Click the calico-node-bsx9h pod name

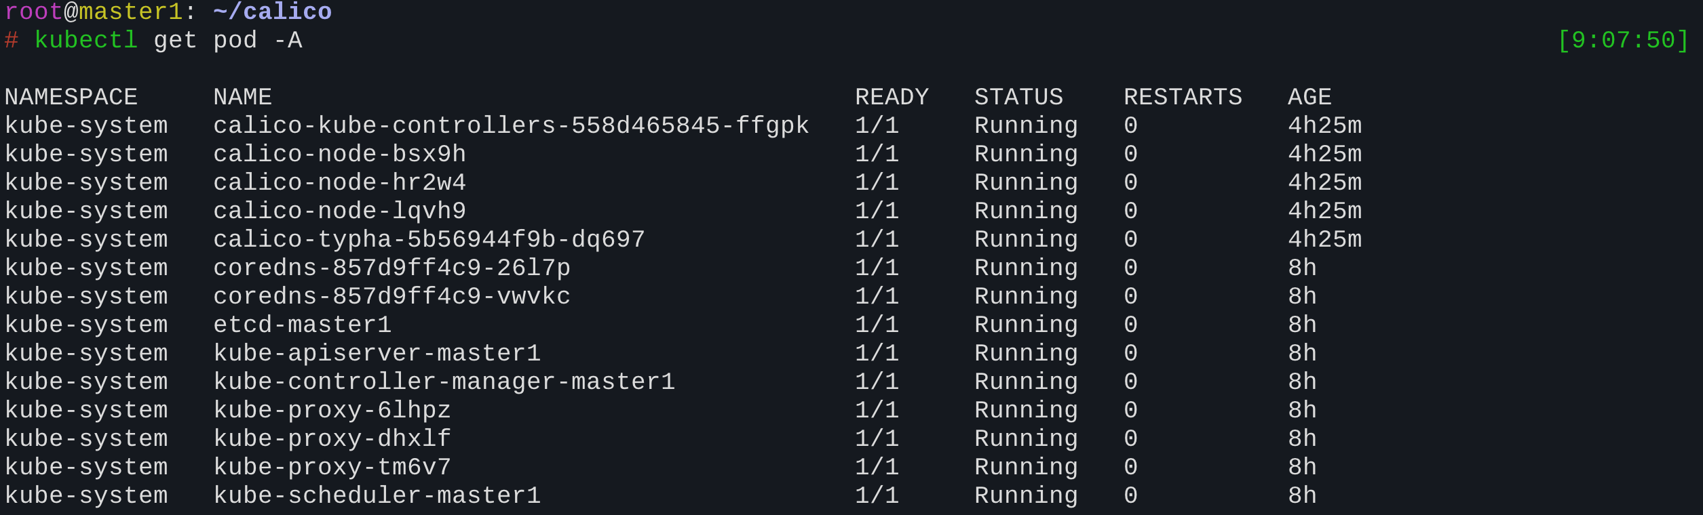pyautogui.click(x=339, y=154)
